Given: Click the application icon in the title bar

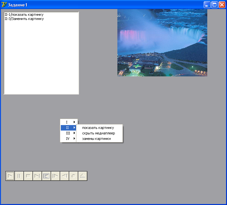Looking at the screenshot, I should pyautogui.click(x=4, y=5).
